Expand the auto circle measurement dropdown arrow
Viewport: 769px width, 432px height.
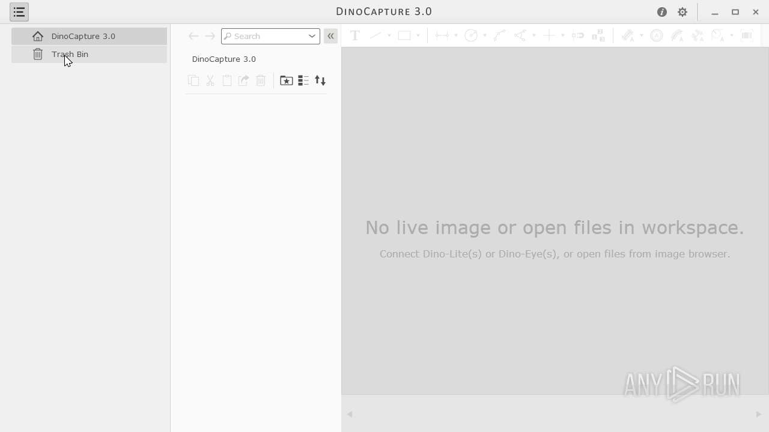[x=732, y=36]
